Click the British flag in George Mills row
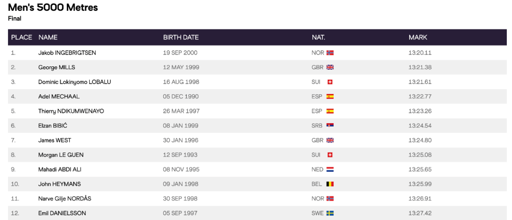The image size is (512, 220). [330, 67]
